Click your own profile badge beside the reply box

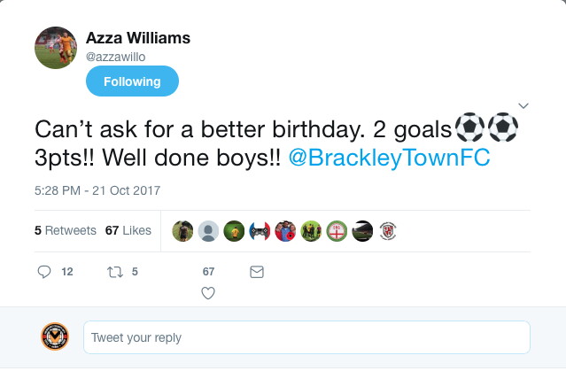point(54,337)
